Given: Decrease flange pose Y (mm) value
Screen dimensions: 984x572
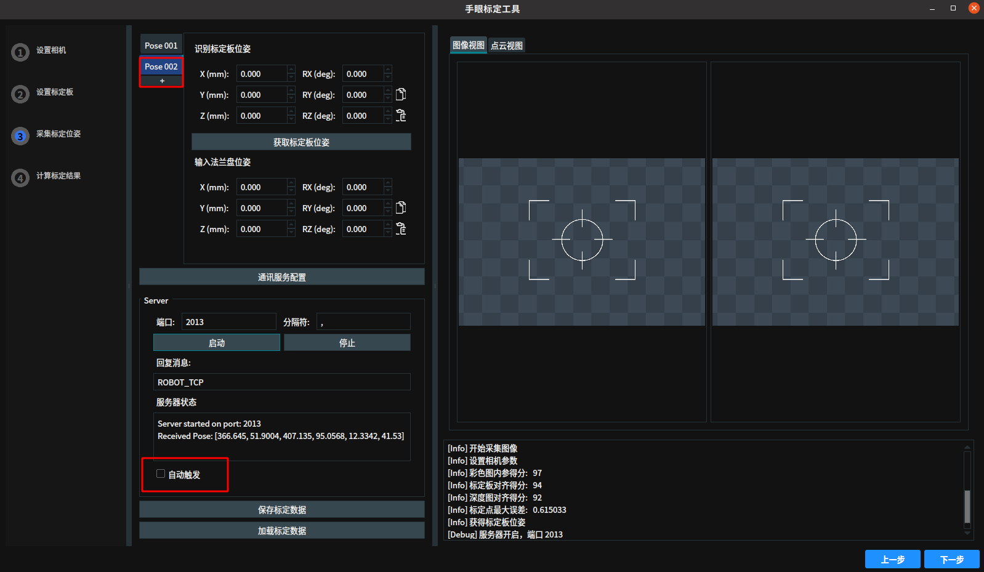Looking at the screenshot, I should 291,212.
